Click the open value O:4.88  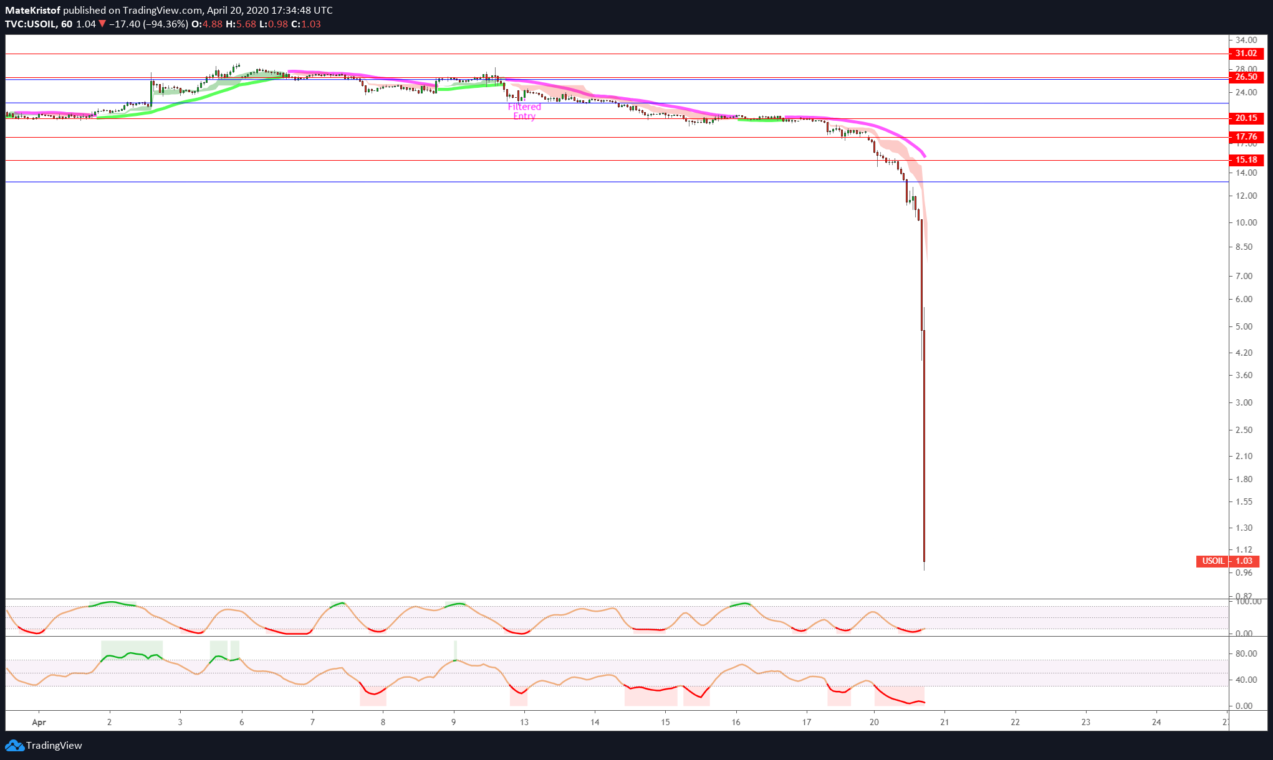tap(206, 24)
